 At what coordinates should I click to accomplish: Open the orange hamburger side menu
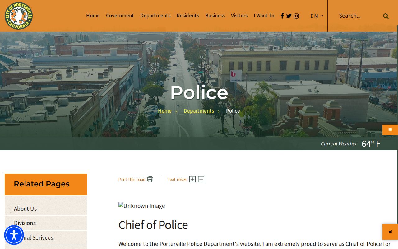(390, 130)
